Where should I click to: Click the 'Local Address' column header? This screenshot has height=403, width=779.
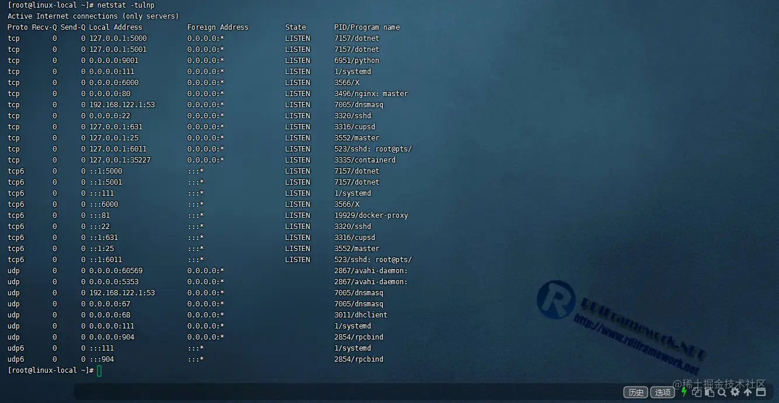point(116,27)
